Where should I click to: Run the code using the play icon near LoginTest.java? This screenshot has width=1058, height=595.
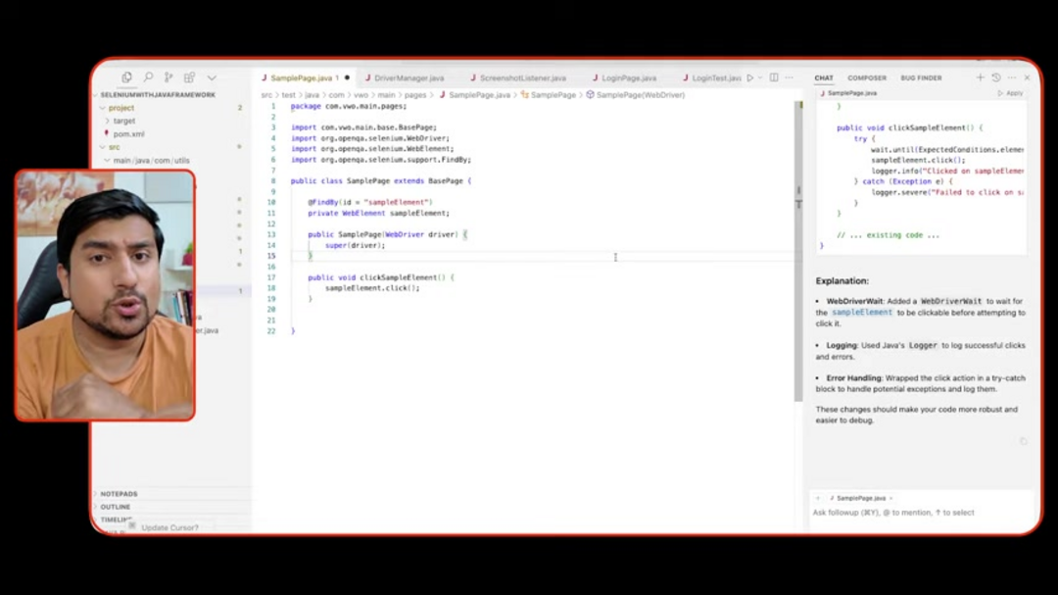pyautogui.click(x=748, y=77)
